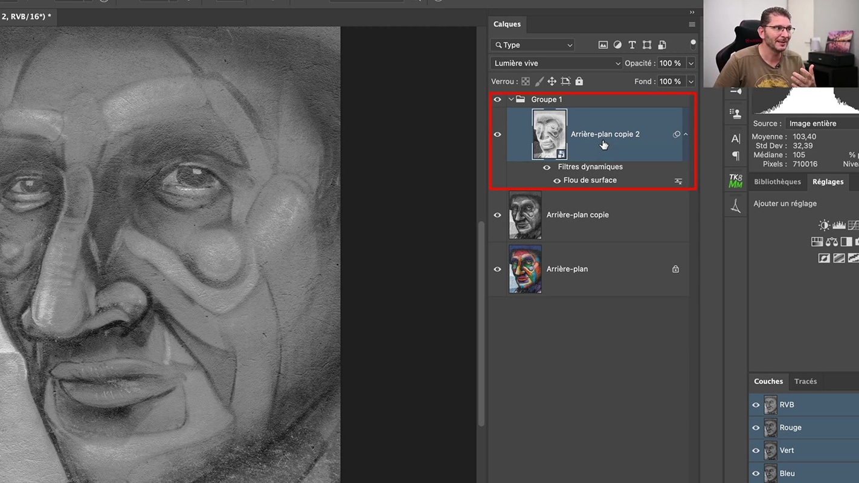The image size is (859, 483).
Task: Hide the Groupe 1 group
Action: 497,100
